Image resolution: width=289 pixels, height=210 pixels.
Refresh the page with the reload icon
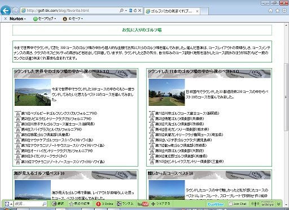click(x=135, y=11)
